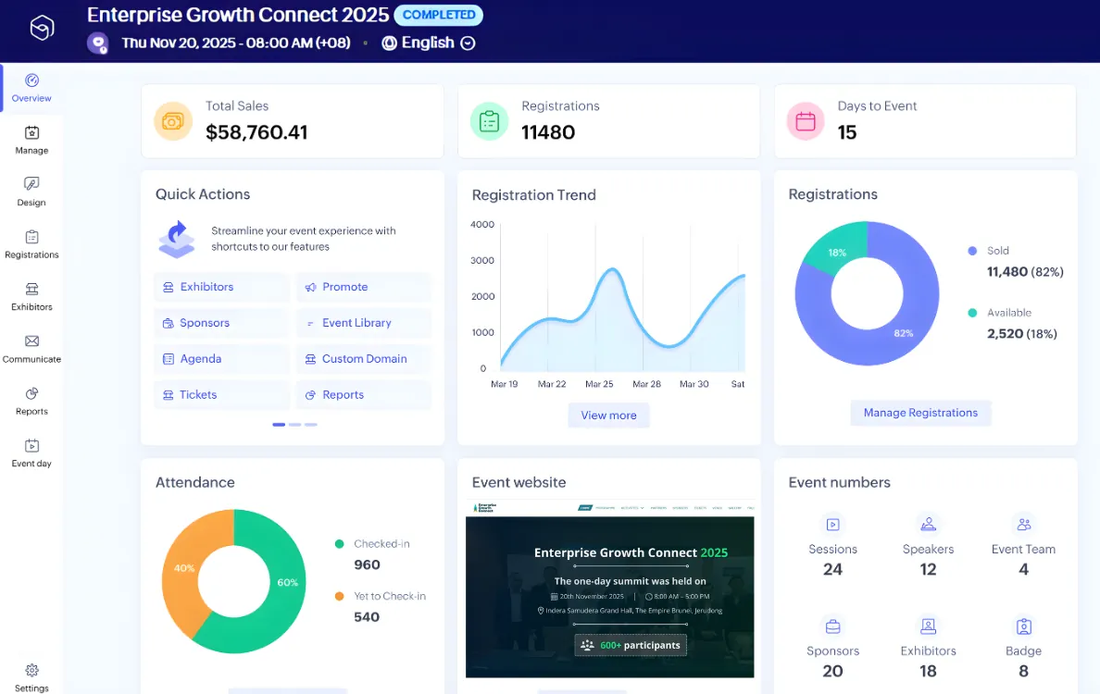Screen dimensions: 1100x694
Task: Click View more under Registration Trend
Action: point(608,415)
